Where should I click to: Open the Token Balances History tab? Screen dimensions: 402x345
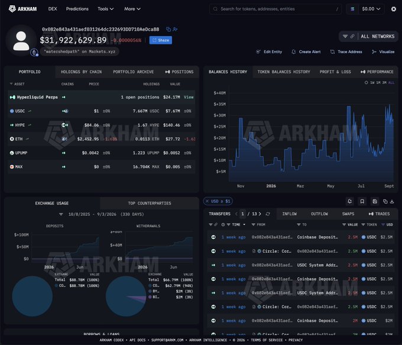pyautogui.click(x=284, y=72)
